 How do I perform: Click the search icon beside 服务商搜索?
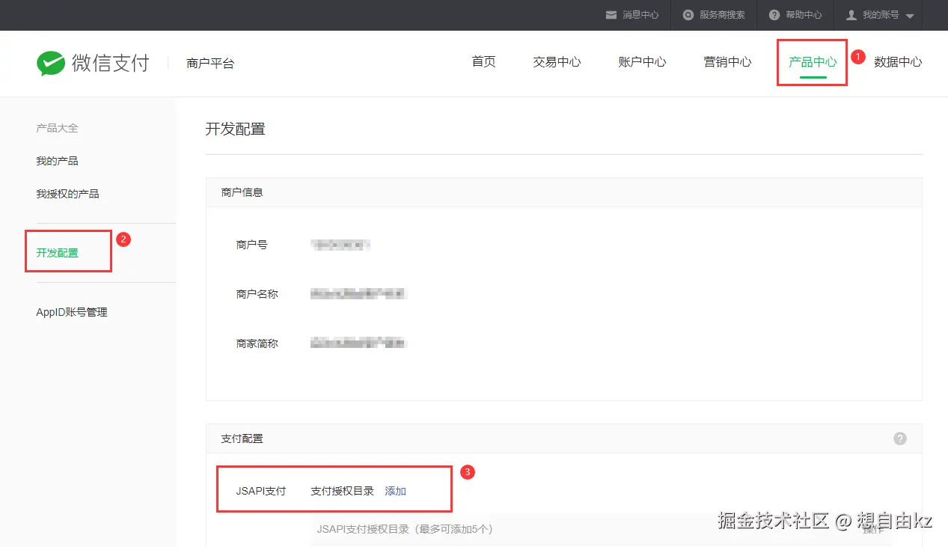[x=688, y=15]
